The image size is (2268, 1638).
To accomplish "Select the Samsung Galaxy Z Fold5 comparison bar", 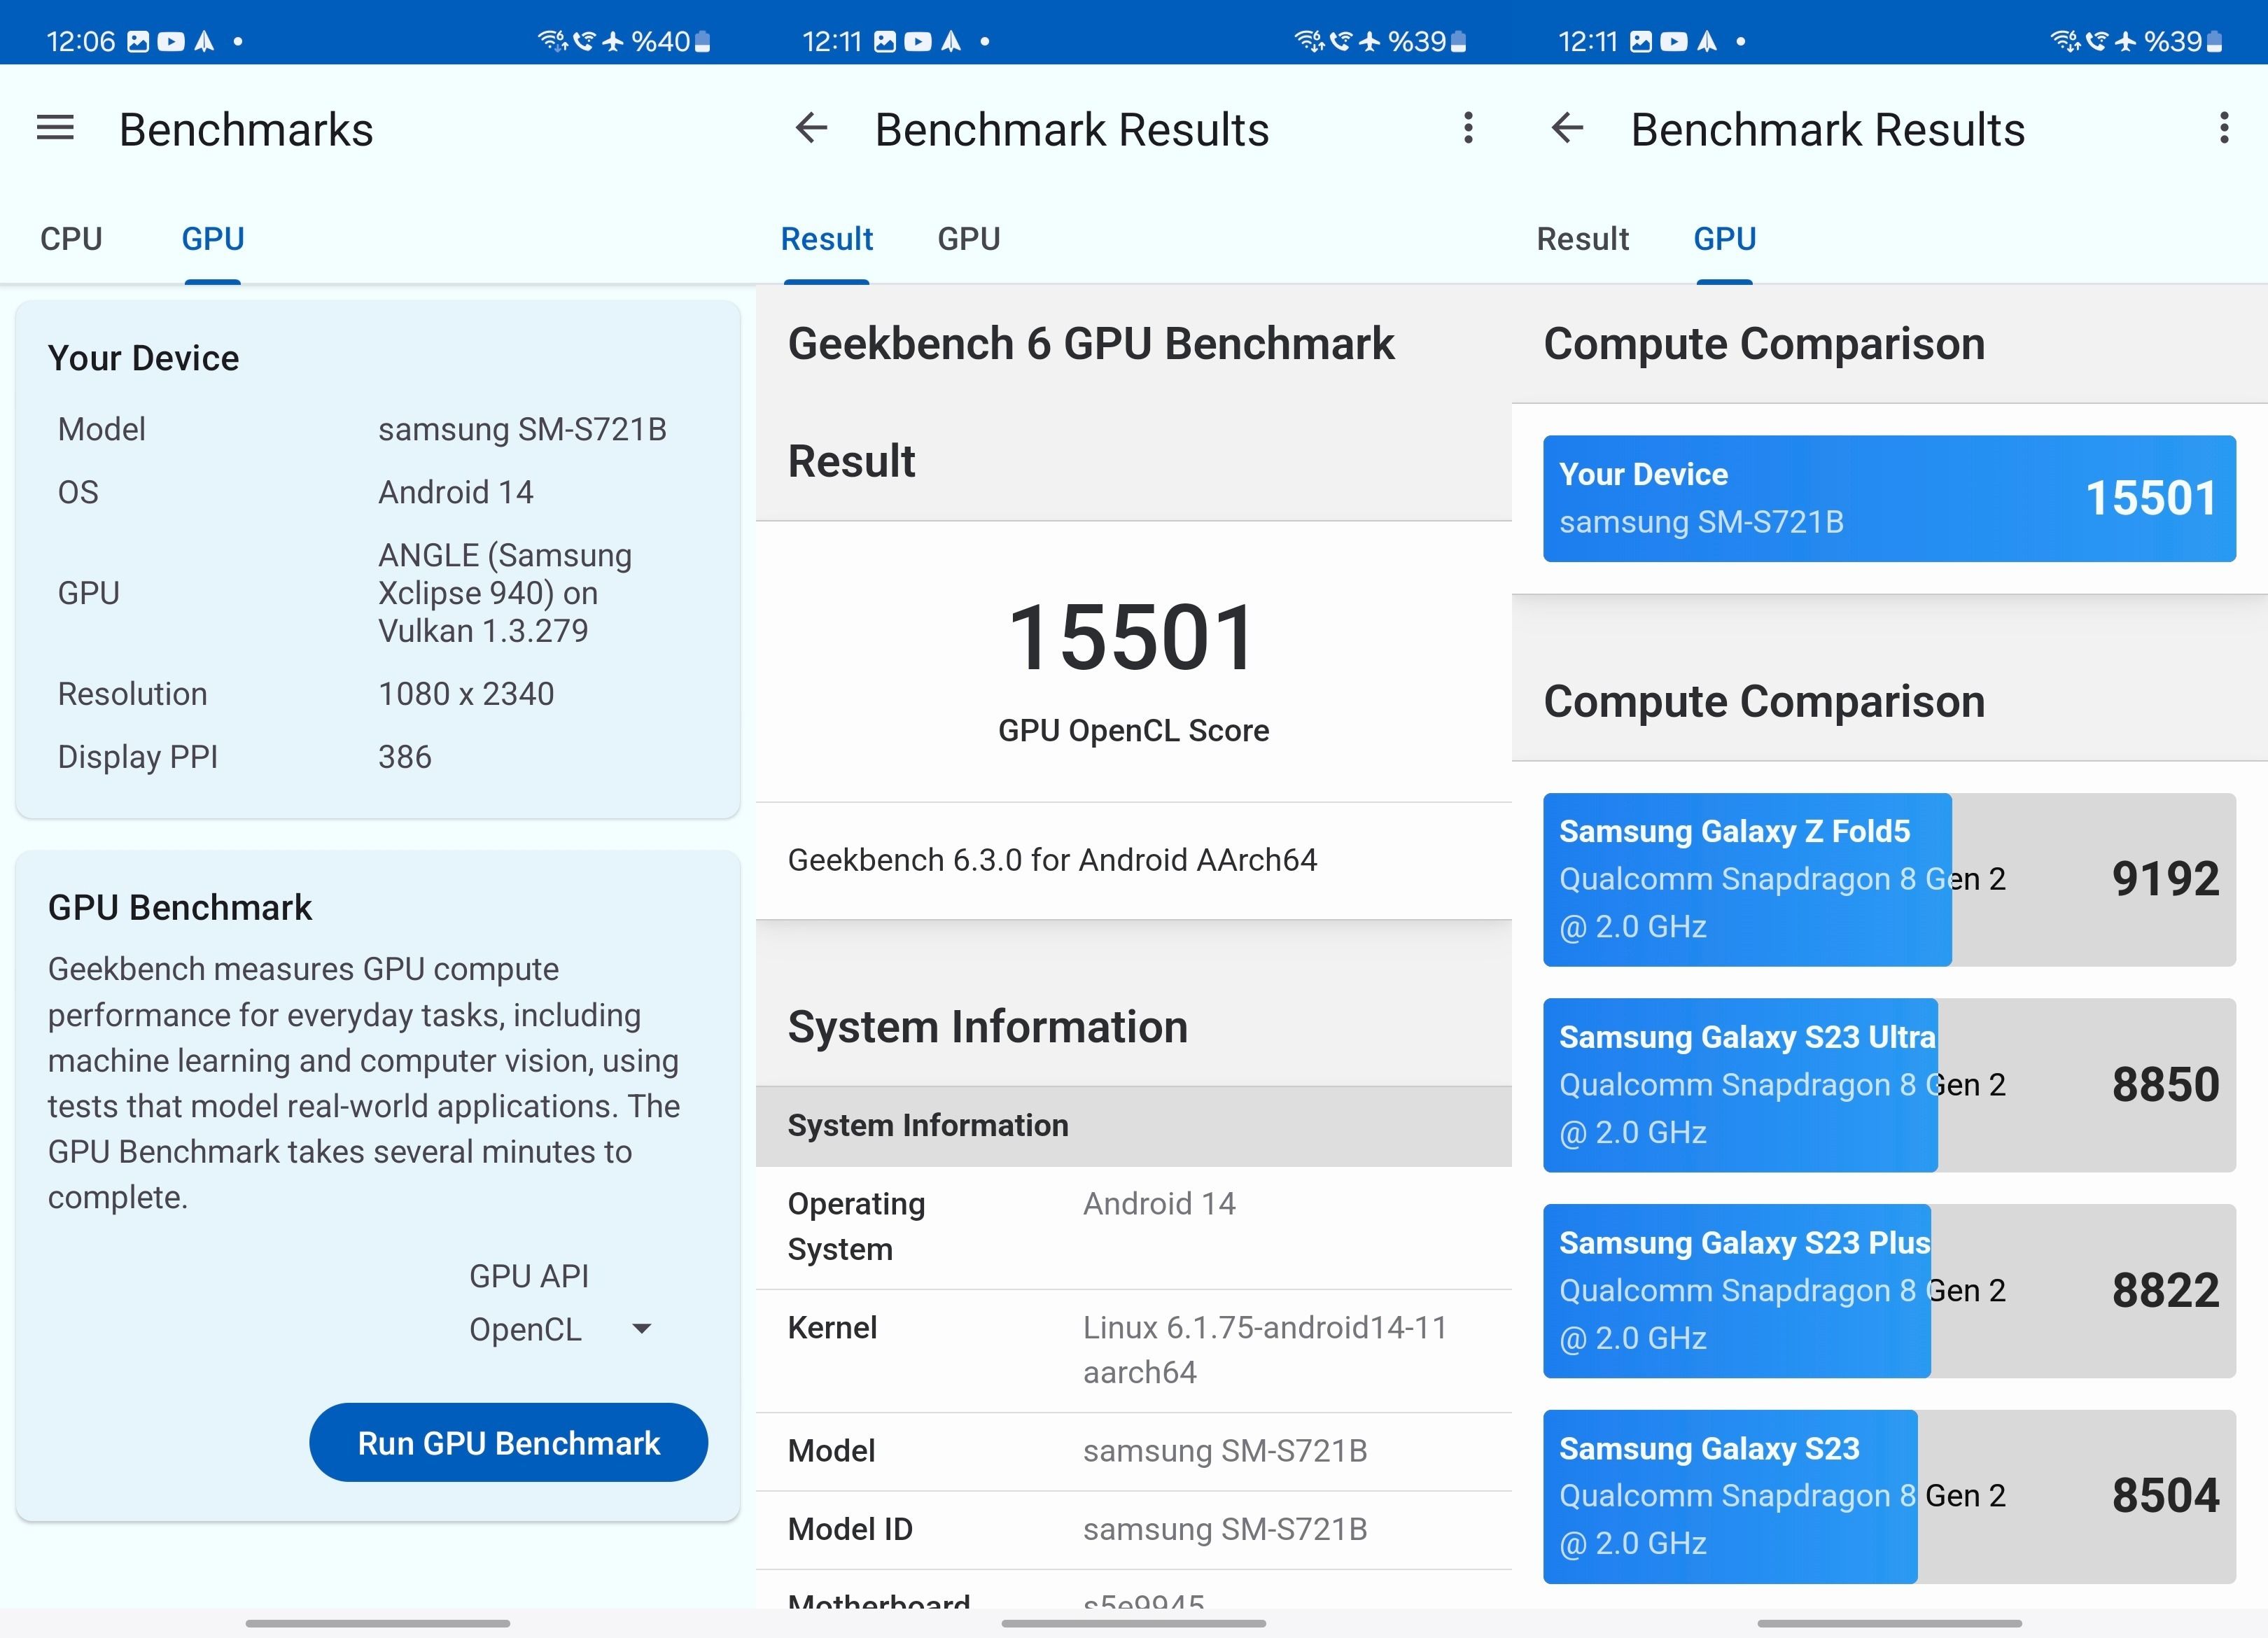I will tap(1889, 879).
